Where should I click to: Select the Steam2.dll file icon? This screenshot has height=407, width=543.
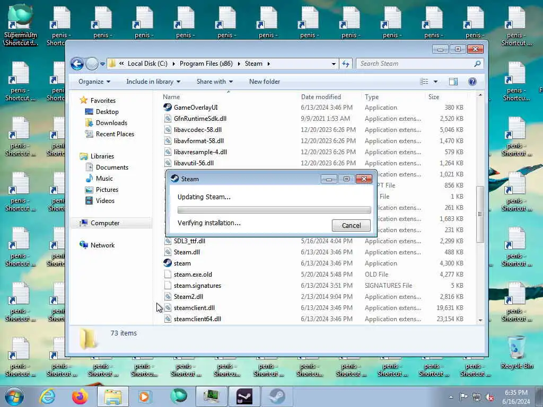[168, 297]
